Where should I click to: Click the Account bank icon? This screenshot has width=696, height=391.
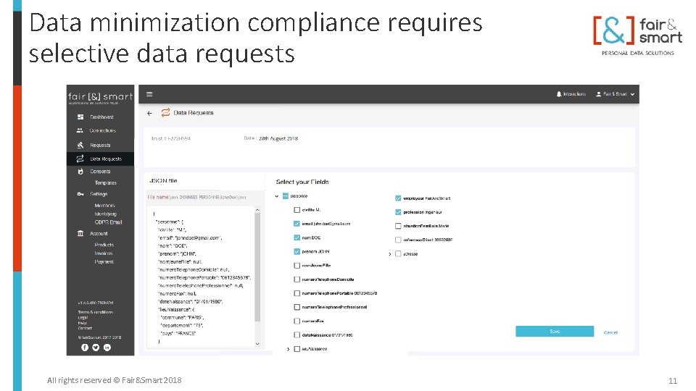[80, 233]
